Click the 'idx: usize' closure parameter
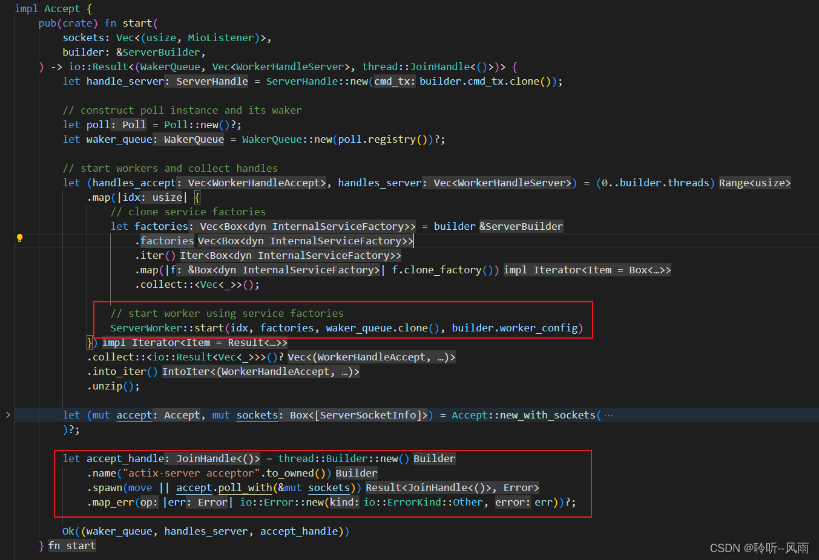The image size is (819, 560). click(x=153, y=197)
